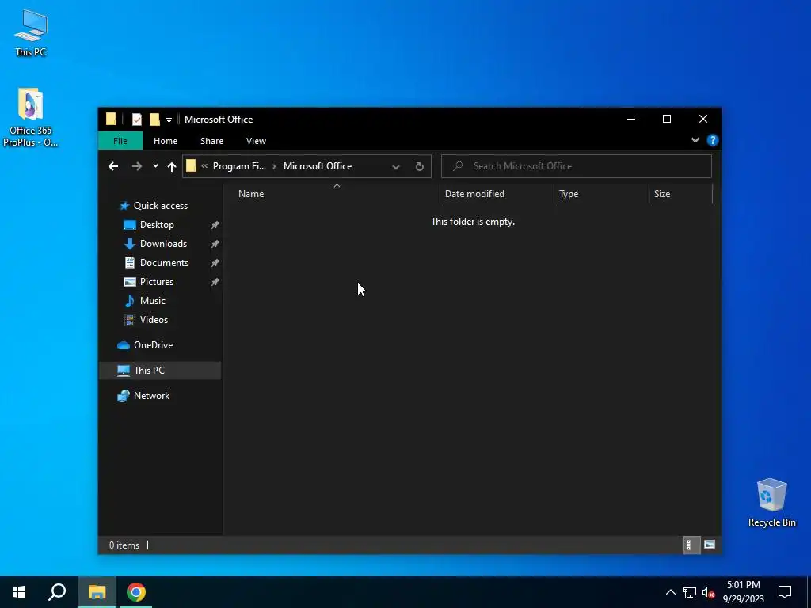Viewport: 811px width, 608px height.
Task: Open the clock showing 5:01 PM
Action: point(743,592)
